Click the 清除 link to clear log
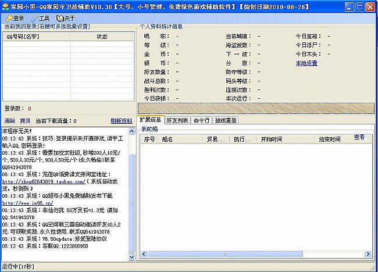Viewport: 378px width, 272px height. click(10, 121)
